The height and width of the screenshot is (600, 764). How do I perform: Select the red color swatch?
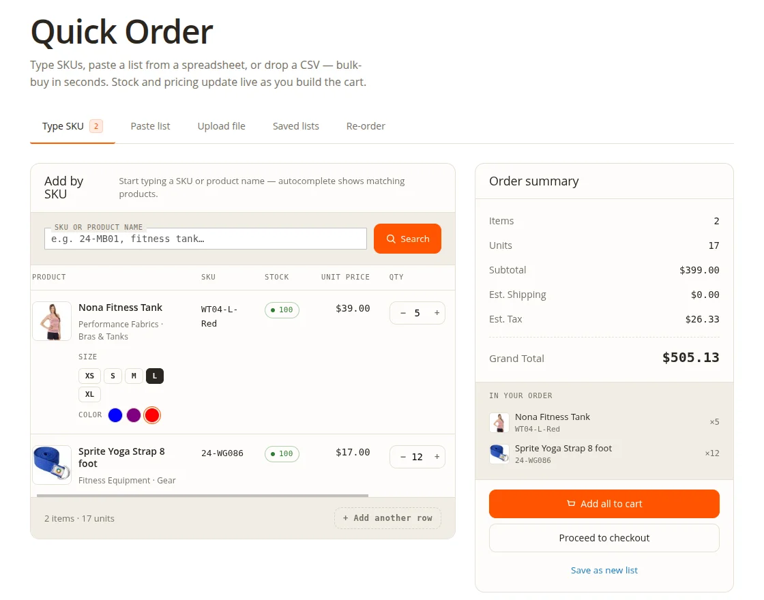[x=152, y=415]
